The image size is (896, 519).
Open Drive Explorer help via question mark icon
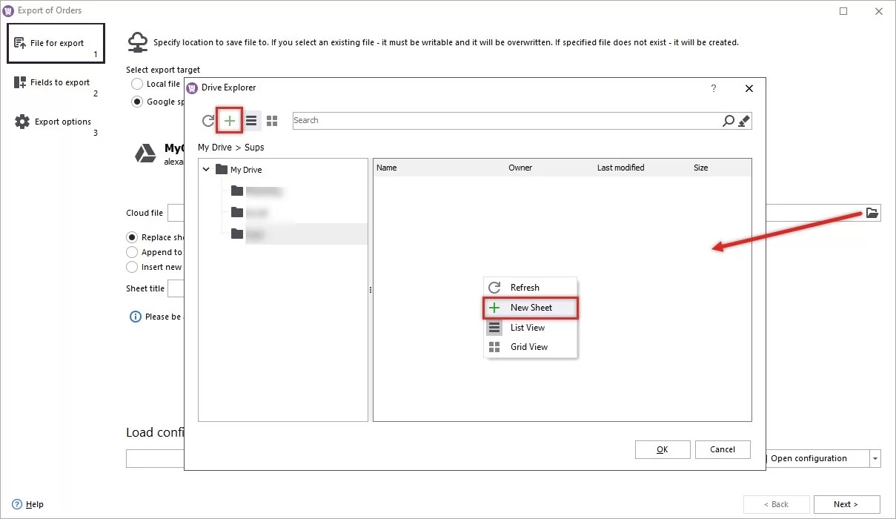coord(713,87)
